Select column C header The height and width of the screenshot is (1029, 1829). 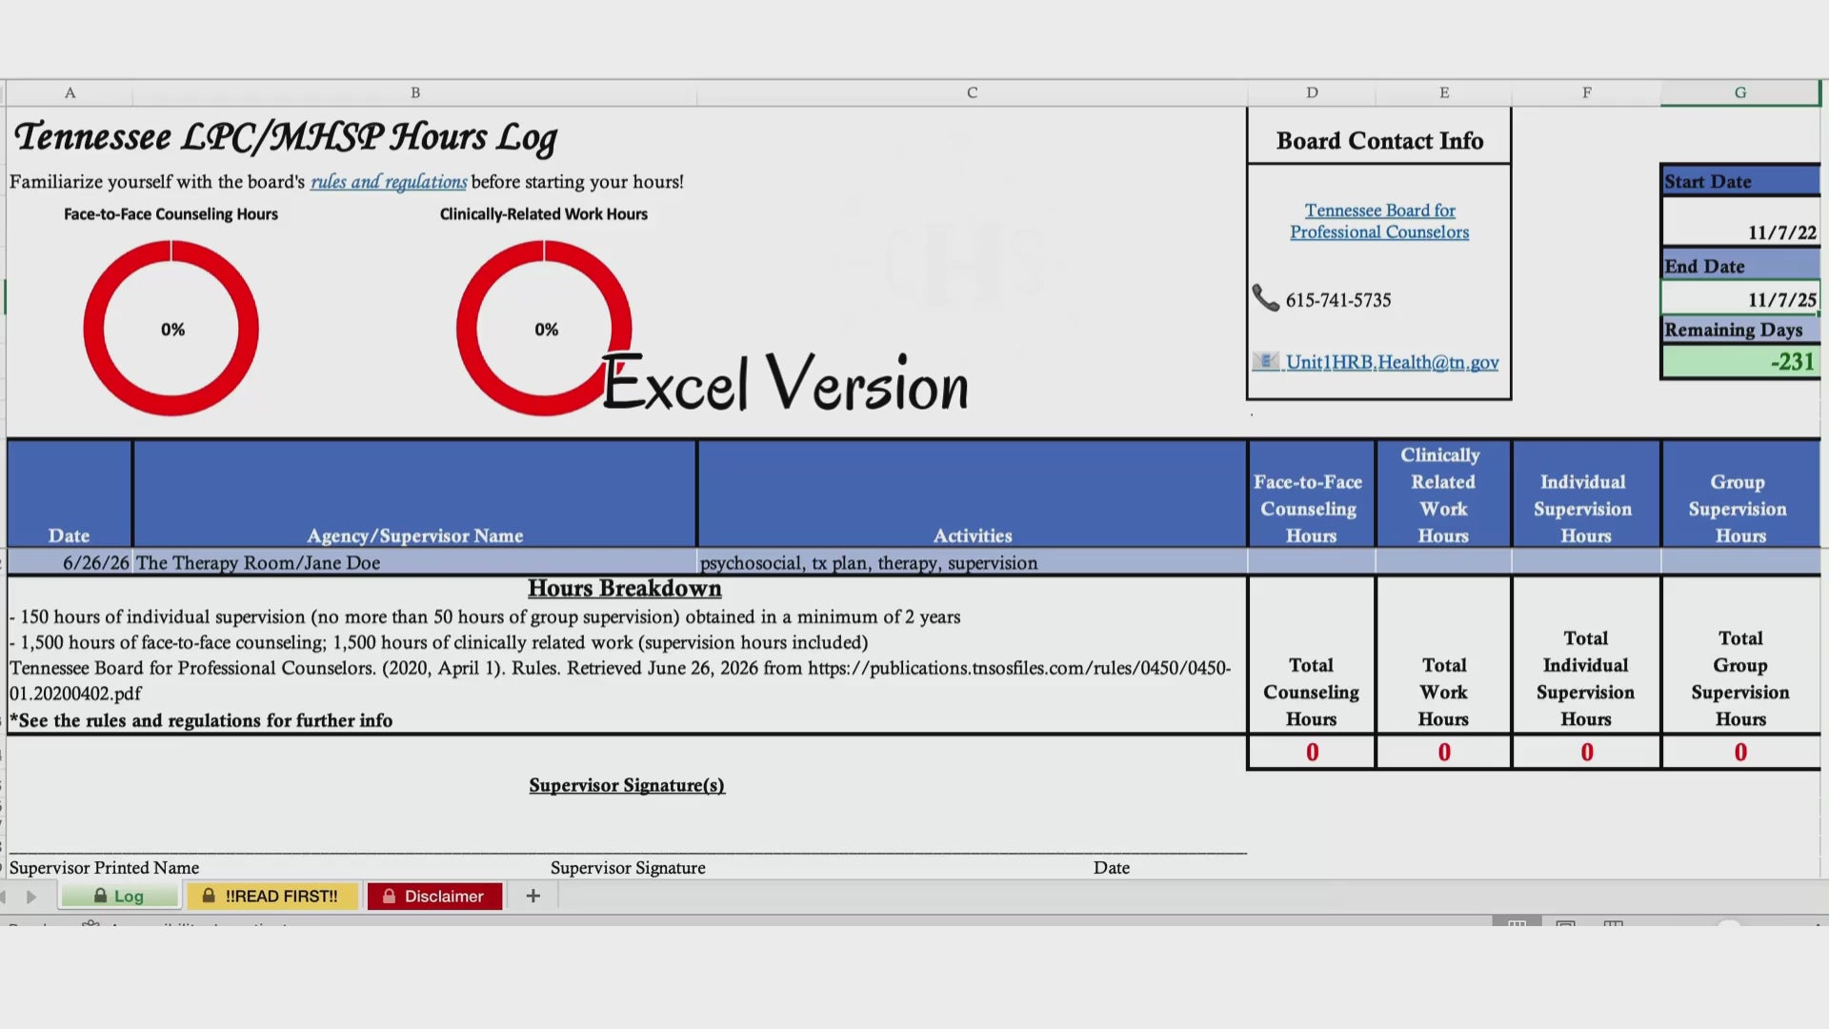point(972,92)
